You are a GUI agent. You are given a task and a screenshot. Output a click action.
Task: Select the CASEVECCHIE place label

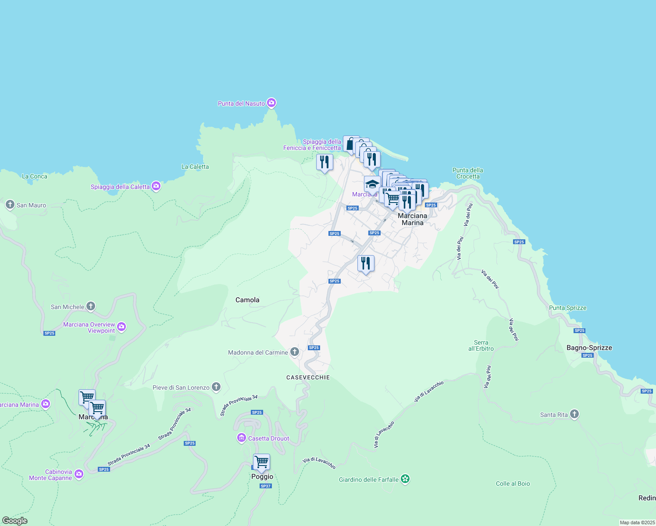[308, 377]
